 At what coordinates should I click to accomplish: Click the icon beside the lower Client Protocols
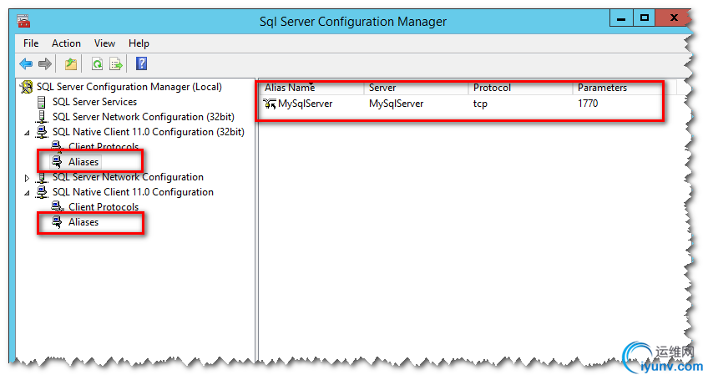(x=57, y=207)
